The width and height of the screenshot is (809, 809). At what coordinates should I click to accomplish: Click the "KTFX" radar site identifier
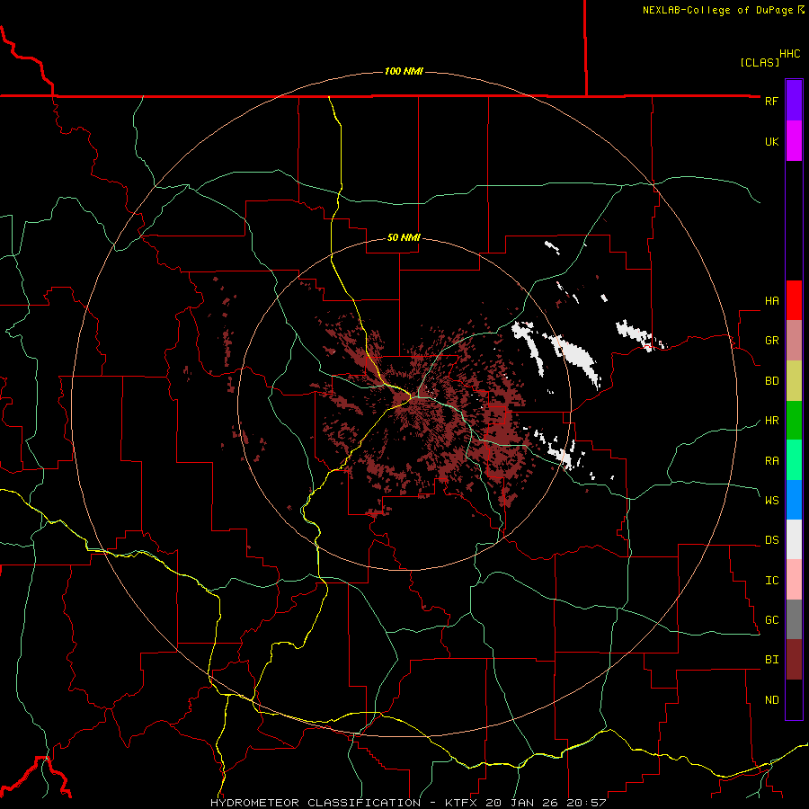tap(462, 803)
